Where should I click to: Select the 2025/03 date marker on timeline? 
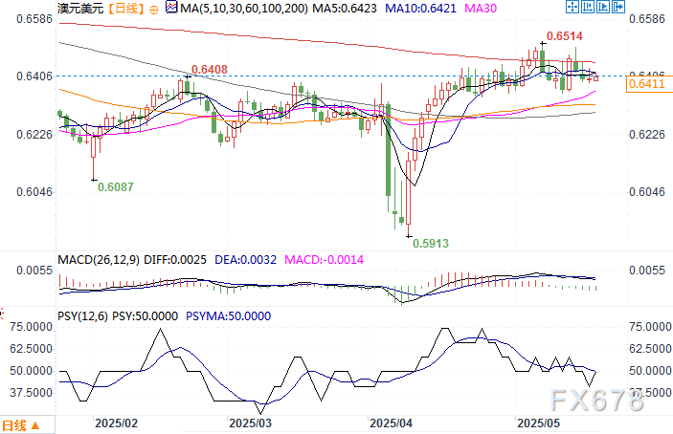click(x=250, y=423)
